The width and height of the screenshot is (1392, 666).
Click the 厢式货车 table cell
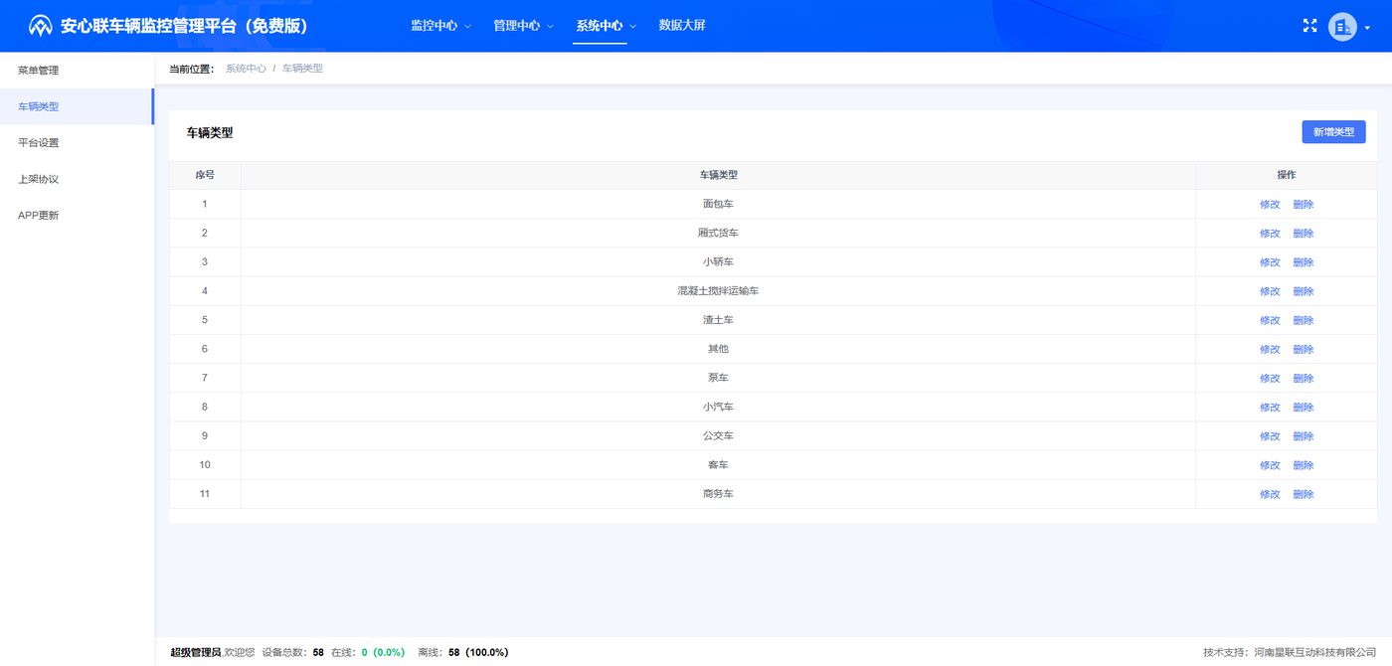718,233
